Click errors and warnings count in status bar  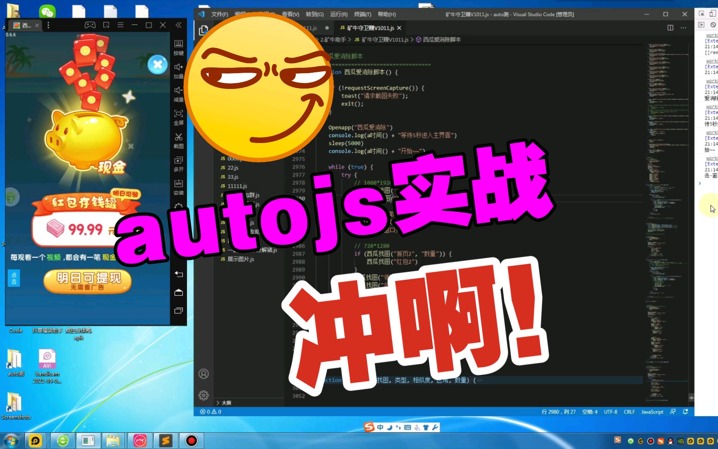211,412
